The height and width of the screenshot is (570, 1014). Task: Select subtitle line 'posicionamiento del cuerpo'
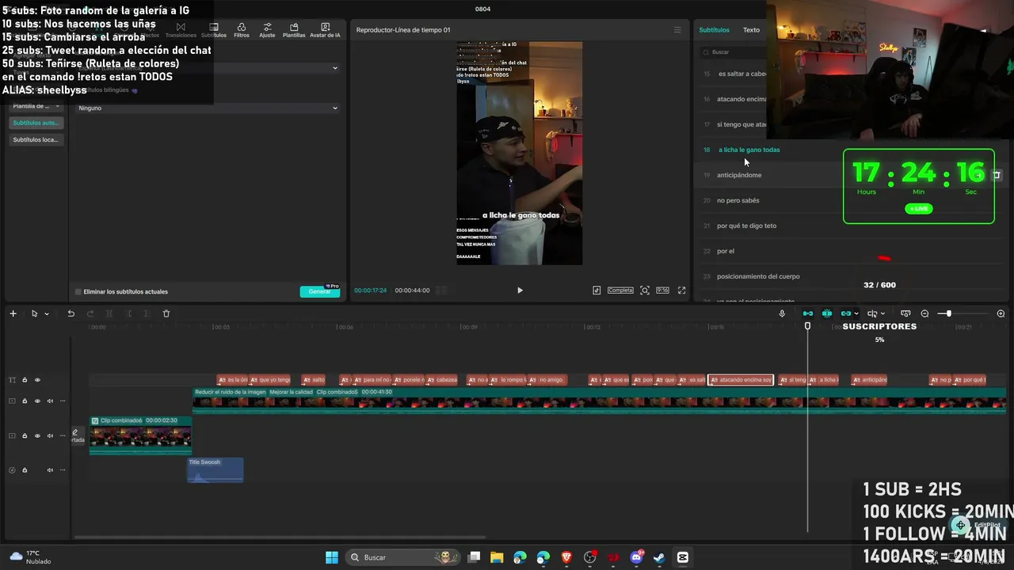(758, 276)
